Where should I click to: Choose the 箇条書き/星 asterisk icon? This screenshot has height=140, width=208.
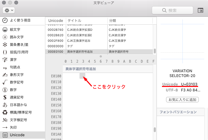click(x=5, y=45)
